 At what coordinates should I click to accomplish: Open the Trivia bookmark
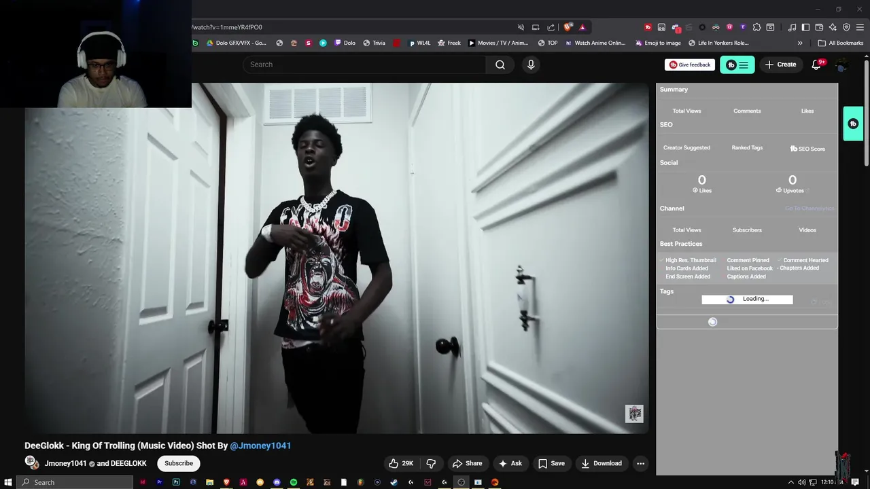pos(374,43)
